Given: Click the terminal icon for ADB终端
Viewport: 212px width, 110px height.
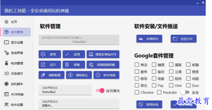Looking at the screenshot, I should pyautogui.click(x=7, y=94).
